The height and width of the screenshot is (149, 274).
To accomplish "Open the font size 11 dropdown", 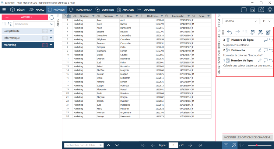I will pyautogui.click(x=267, y=21).
